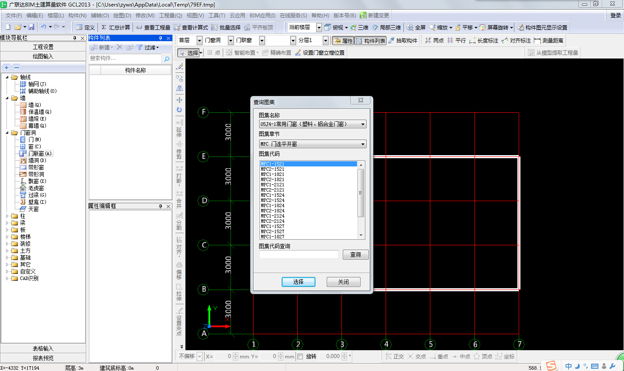The image size is (624, 371).
Task: Open the 图集章节 chapter dropdown
Action: point(312,144)
